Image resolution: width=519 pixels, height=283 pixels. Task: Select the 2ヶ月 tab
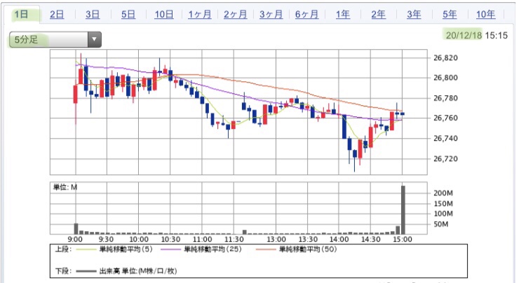(235, 15)
